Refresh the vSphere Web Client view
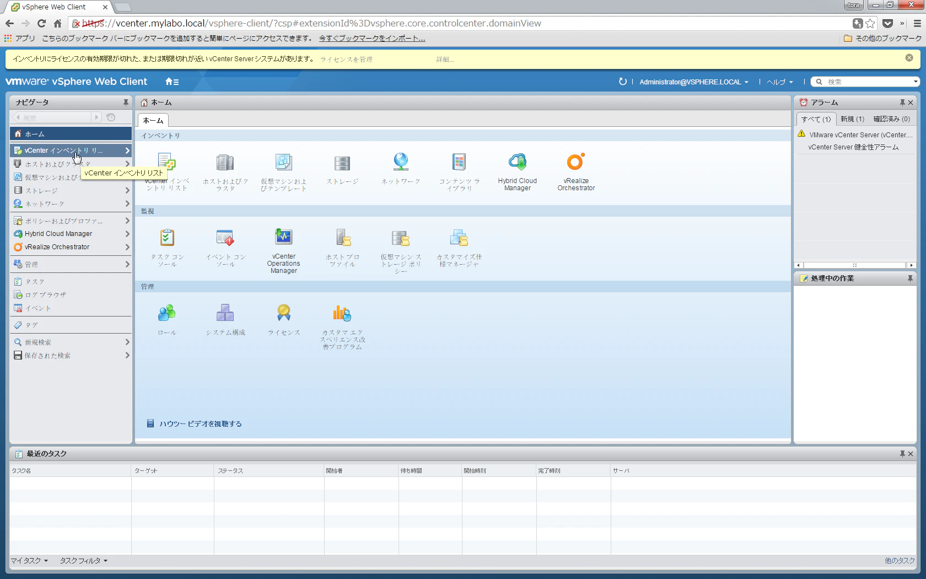 [x=622, y=82]
